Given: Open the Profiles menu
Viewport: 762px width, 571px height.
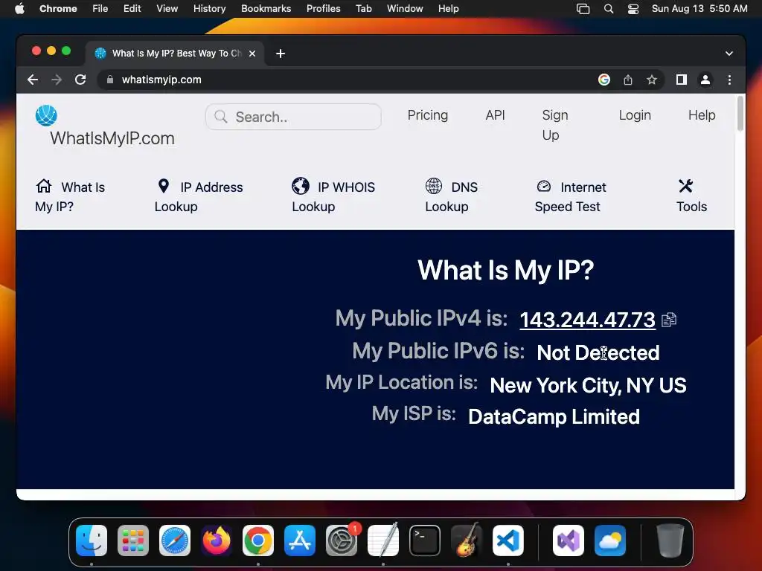Looking at the screenshot, I should [x=323, y=9].
